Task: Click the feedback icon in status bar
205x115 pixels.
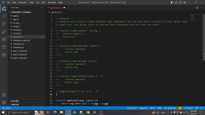Action: click(x=197, y=108)
